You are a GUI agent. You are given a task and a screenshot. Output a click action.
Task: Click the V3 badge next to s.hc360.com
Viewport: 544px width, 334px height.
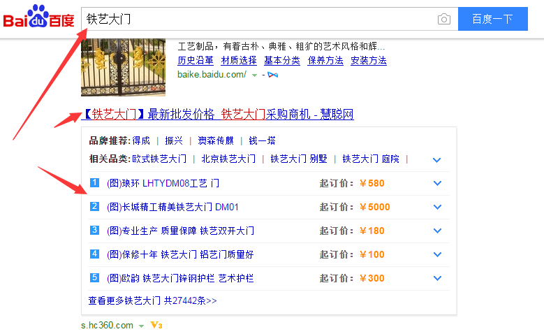coord(156,325)
